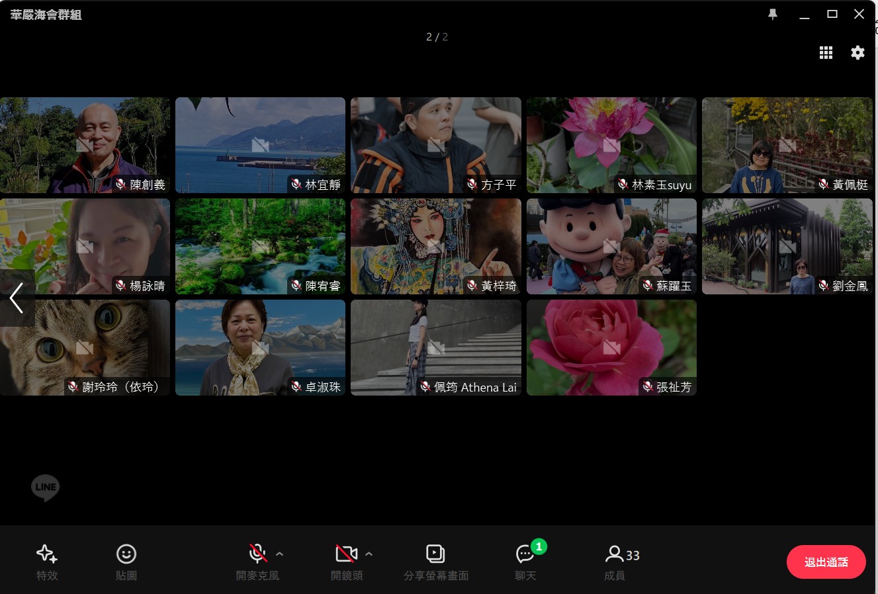
Task: Open the stickers (貼圖) smiley icon
Action: (126, 554)
